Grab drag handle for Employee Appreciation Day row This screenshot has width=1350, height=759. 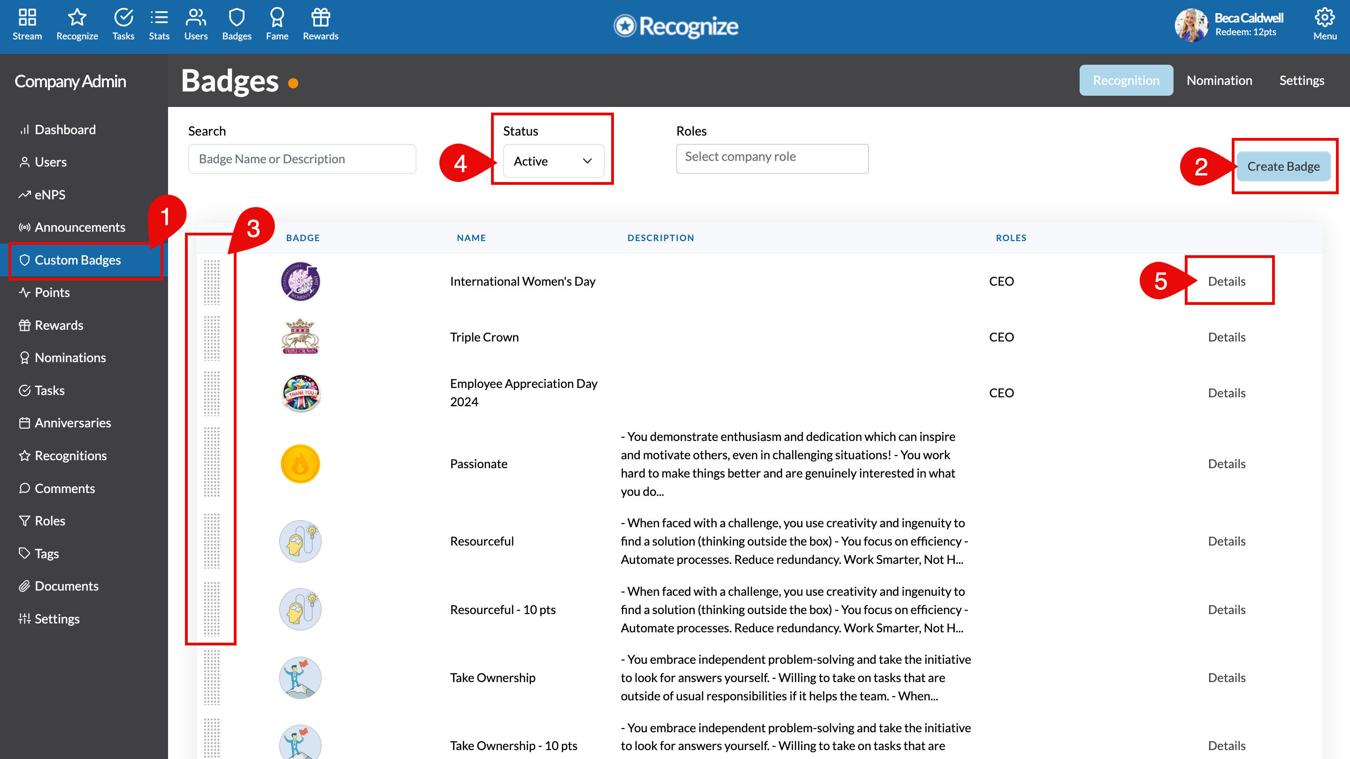[212, 394]
